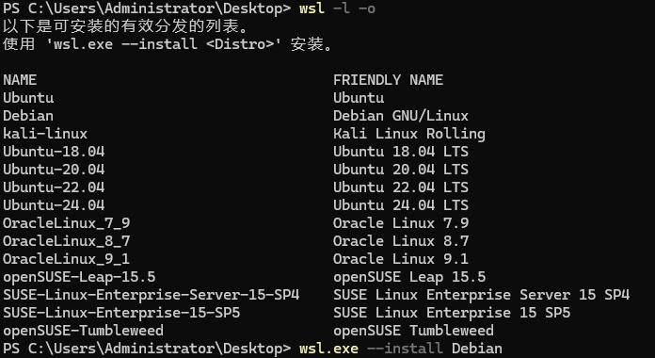Click the 'wsl.exe --install Debian' command line
This screenshot has width=655, height=358.
[401, 349]
